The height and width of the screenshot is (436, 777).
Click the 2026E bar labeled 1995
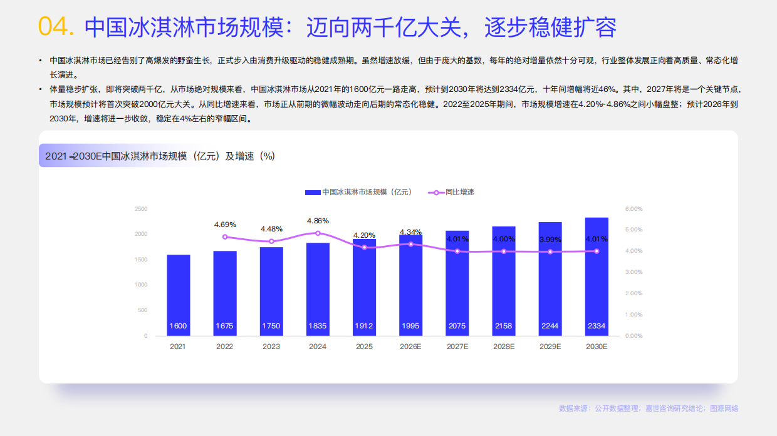point(410,285)
